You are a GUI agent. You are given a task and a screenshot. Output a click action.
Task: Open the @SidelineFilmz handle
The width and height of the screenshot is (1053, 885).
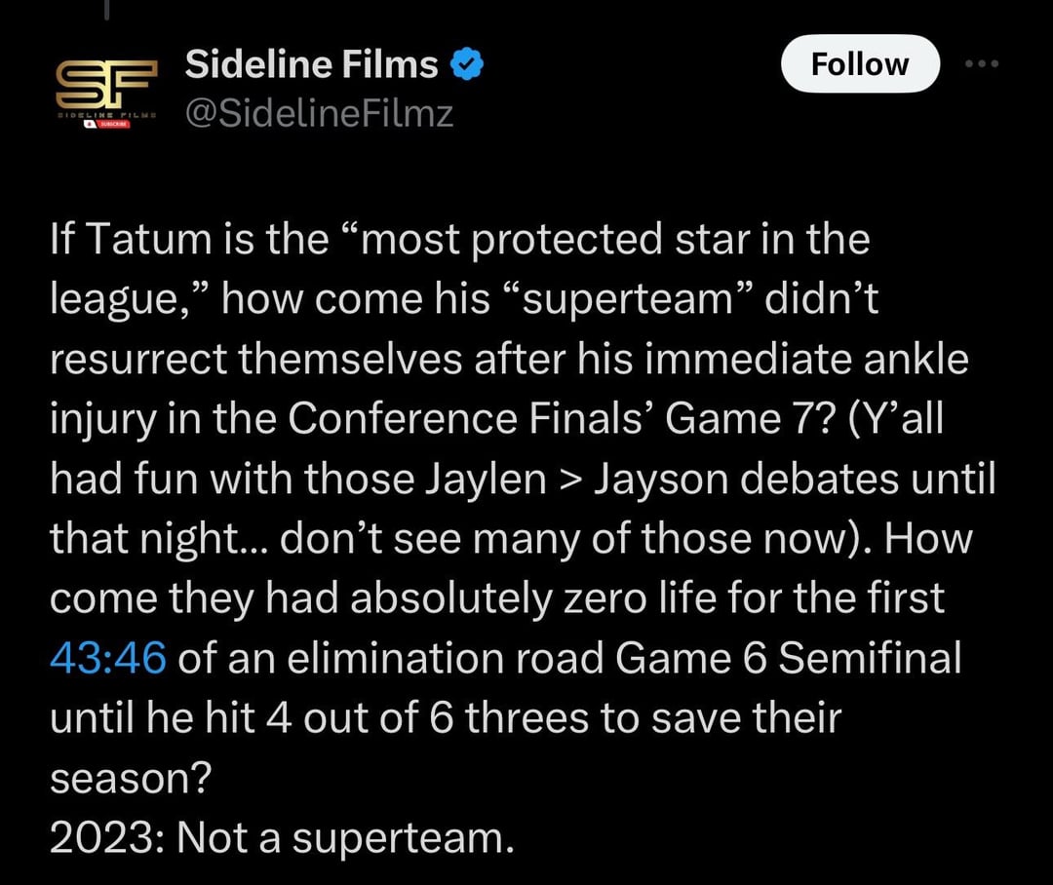pos(319,115)
